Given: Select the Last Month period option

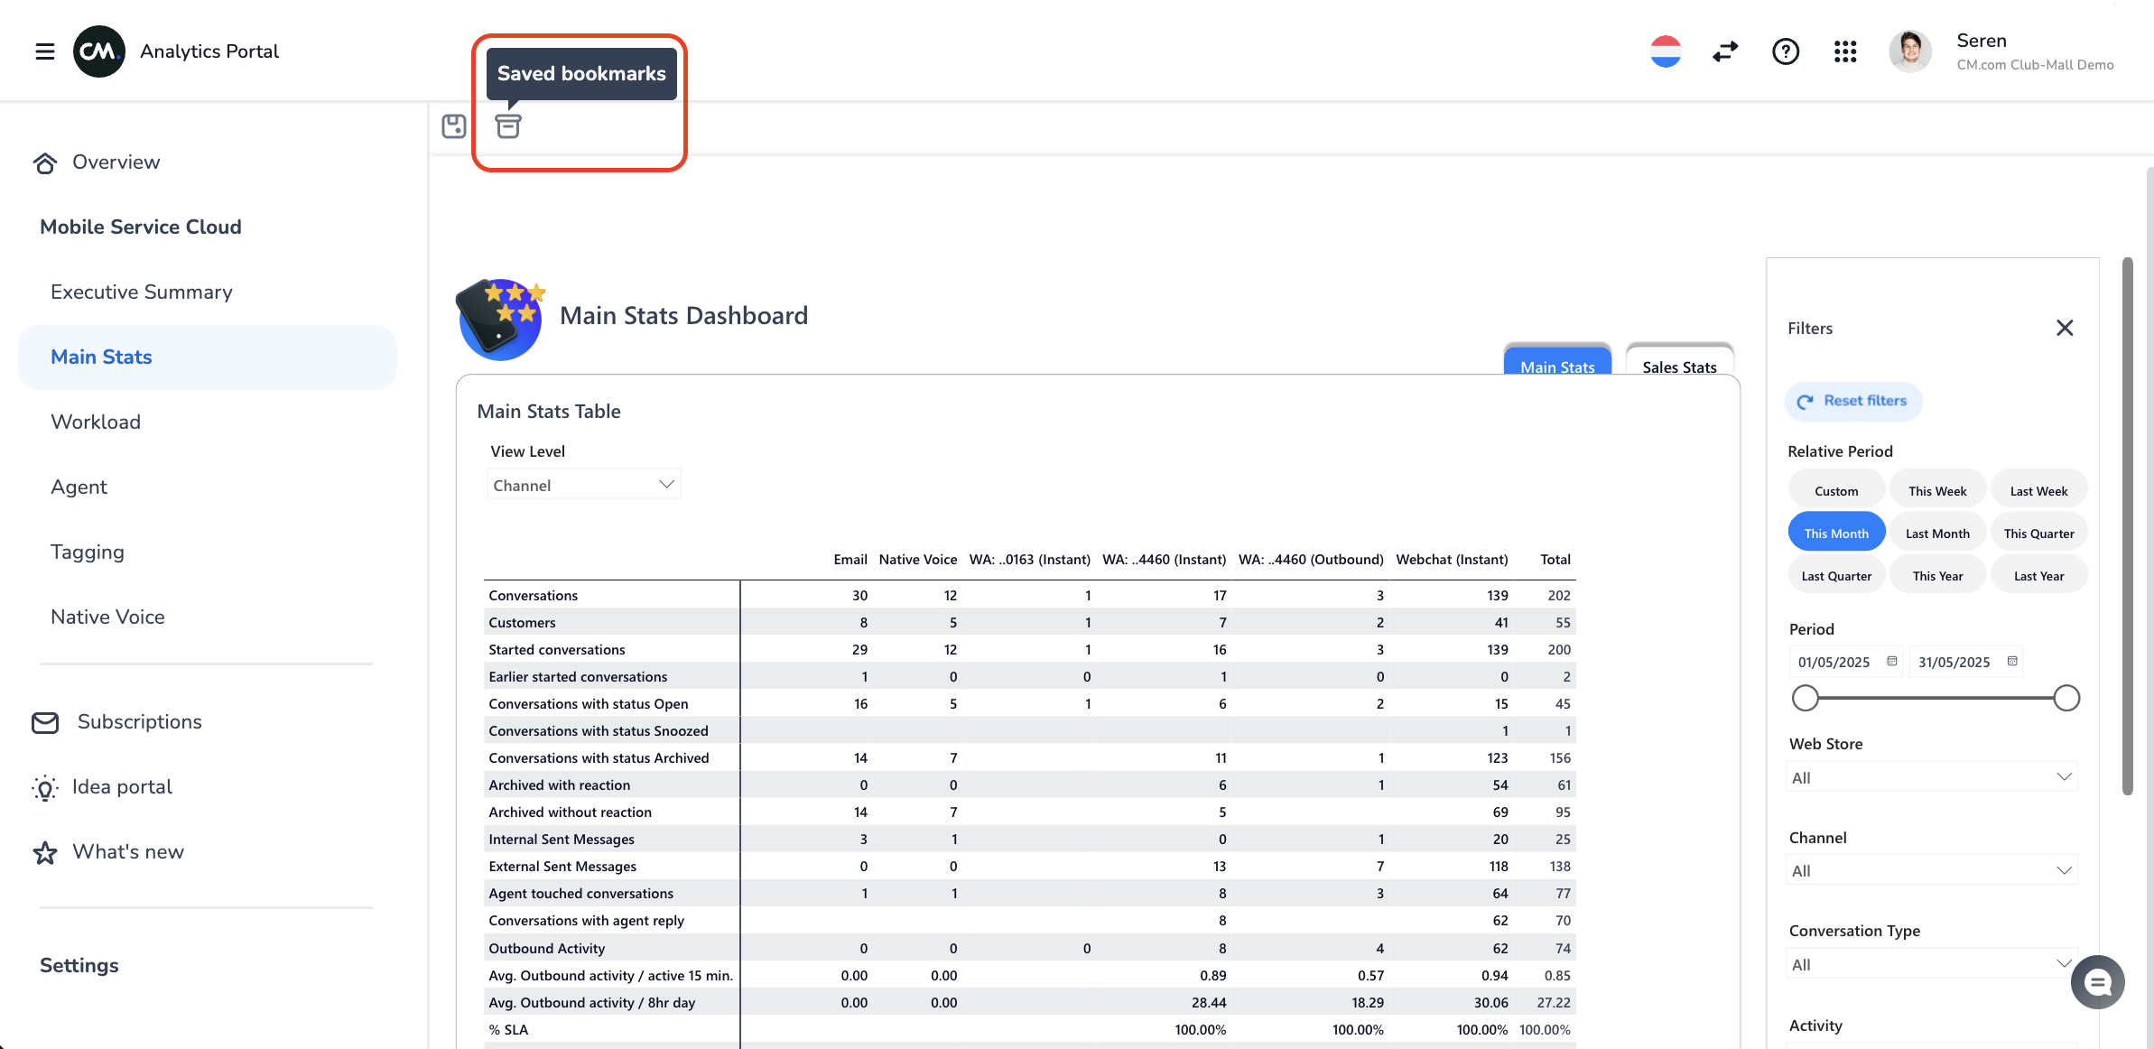Looking at the screenshot, I should [x=1937, y=534].
